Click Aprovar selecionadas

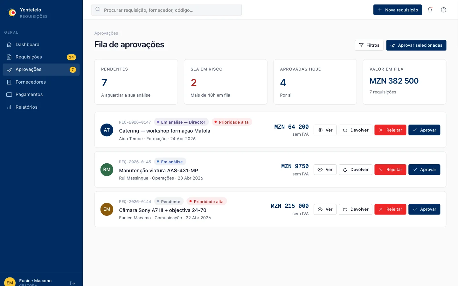tap(416, 45)
